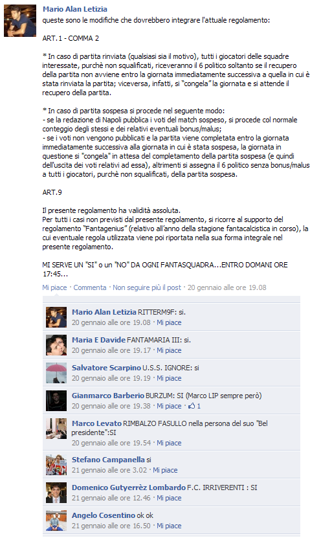Open Gianmarco Barberio's profile name
The width and height of the screenshot is (321, 538).
click(108, 396)
